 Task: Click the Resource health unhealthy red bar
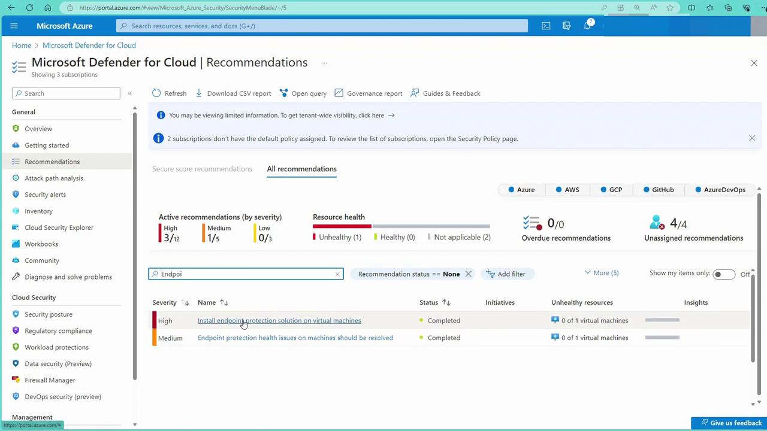[x=342, y=226]
